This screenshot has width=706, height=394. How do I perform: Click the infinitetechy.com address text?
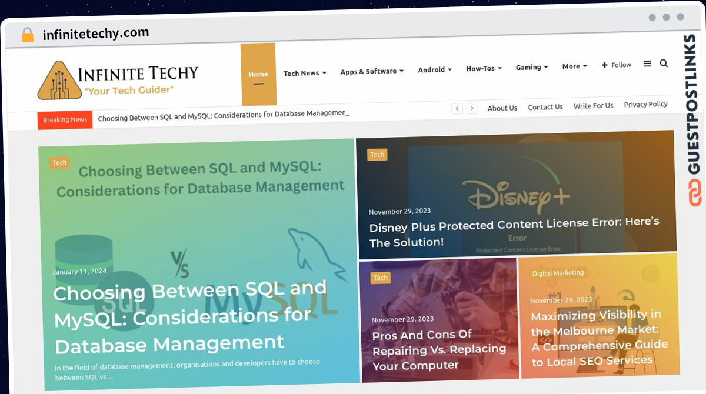96,34
